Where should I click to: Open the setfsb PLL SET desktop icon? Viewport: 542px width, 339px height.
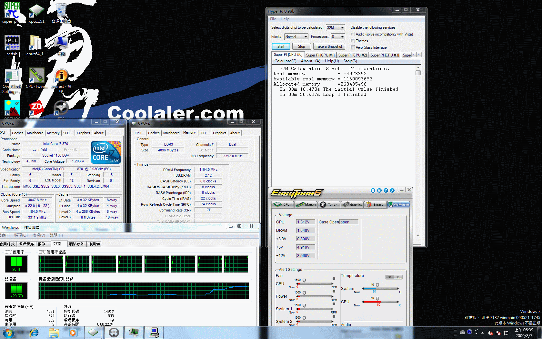click(x=12, y=43)
